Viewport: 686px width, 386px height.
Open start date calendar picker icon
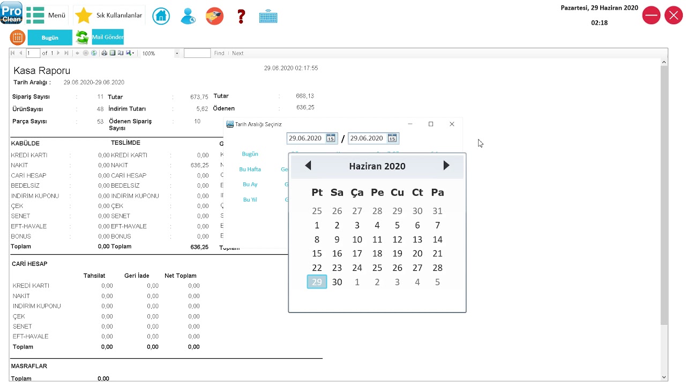(x=331, y=138)
